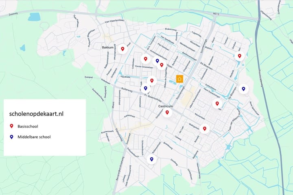Click the Castricum town label
The width and height of the screenshot is (293, 195).
tap(166, 106)
